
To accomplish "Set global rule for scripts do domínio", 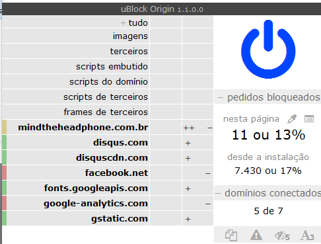I will coord(166,81).
